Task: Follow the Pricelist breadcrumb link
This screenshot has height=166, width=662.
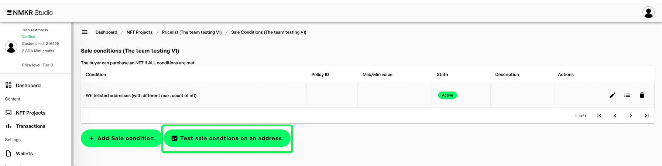Action: click(x=192, y=32)
